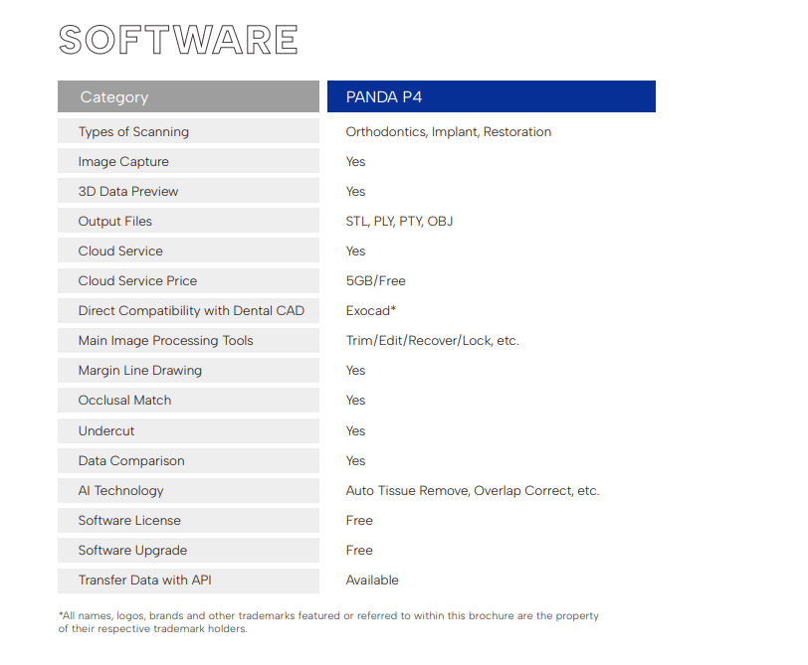
Task: Click 'Transfer Data with API' label
Action: coord(145,581)
